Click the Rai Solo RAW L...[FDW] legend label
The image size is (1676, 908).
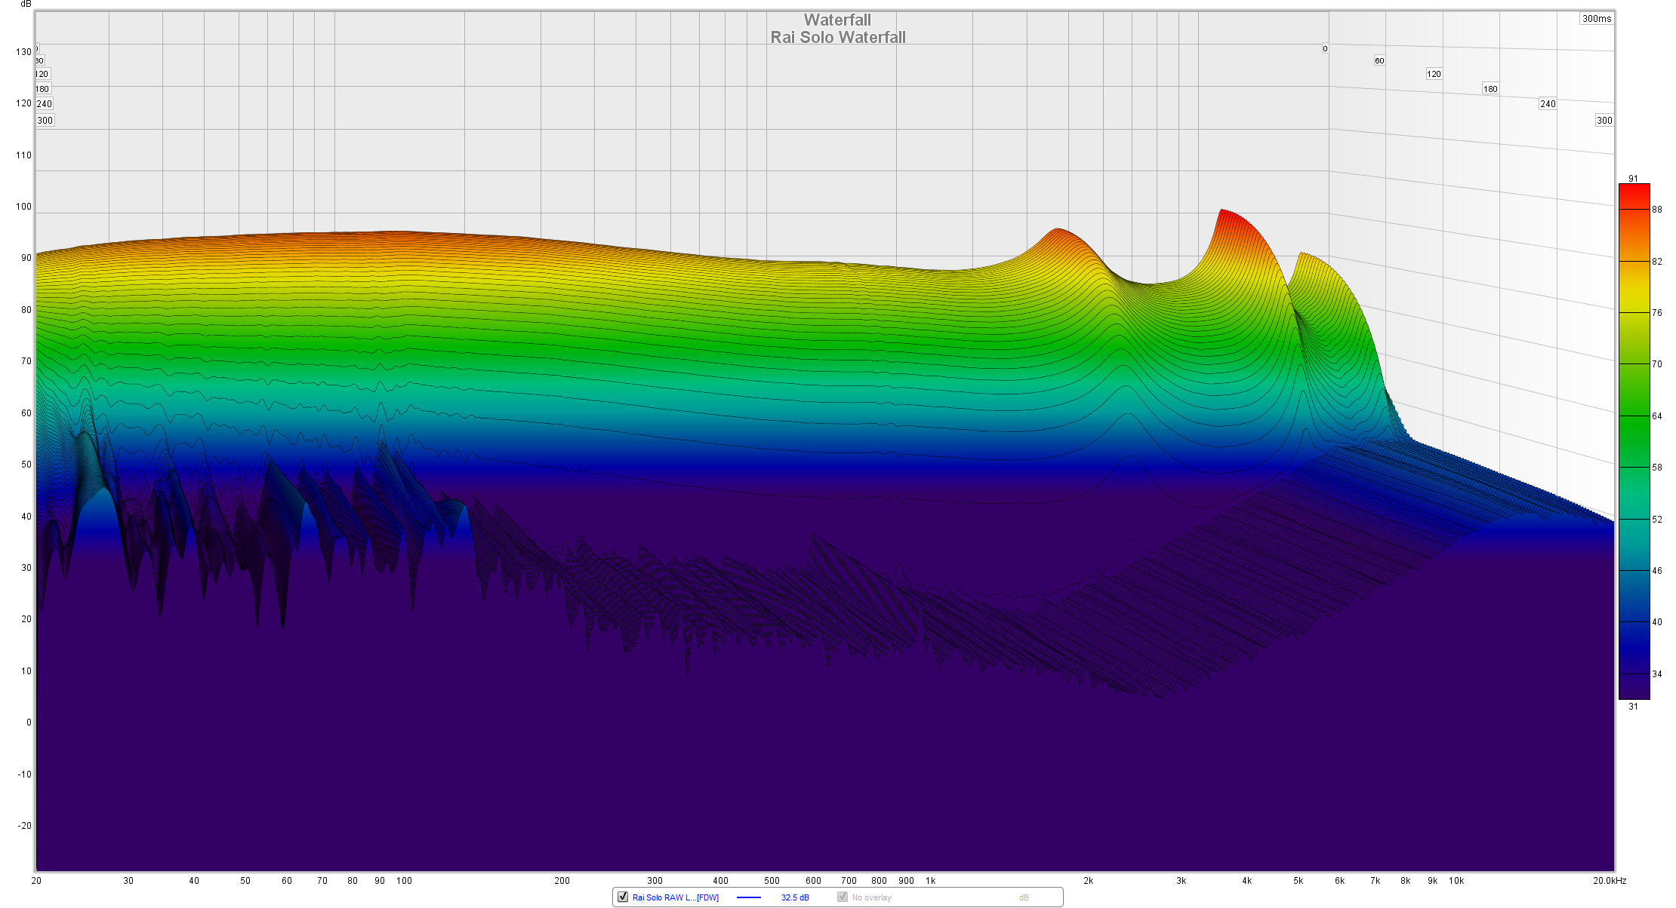coord(675,897)
